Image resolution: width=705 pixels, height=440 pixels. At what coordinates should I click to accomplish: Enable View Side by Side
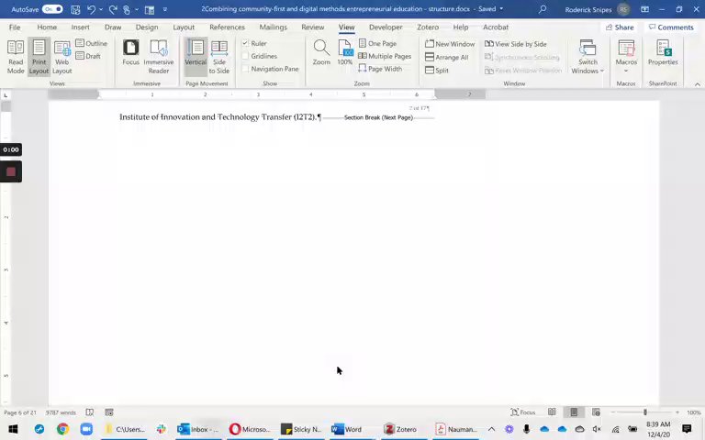click(516, 44)
